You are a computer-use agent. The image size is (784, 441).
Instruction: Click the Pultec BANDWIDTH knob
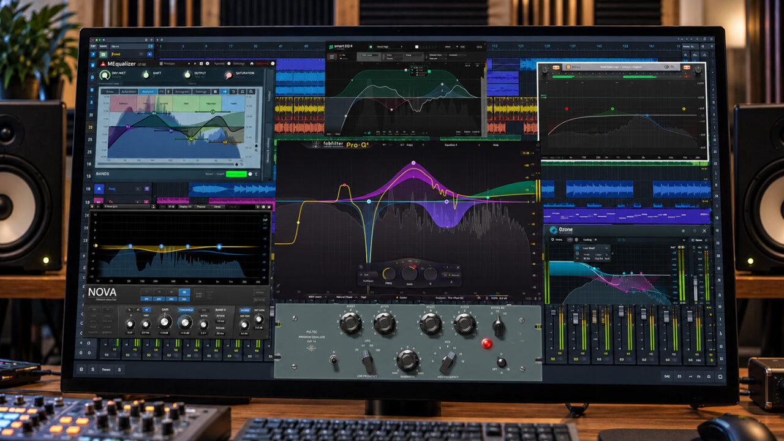(407, 360)
